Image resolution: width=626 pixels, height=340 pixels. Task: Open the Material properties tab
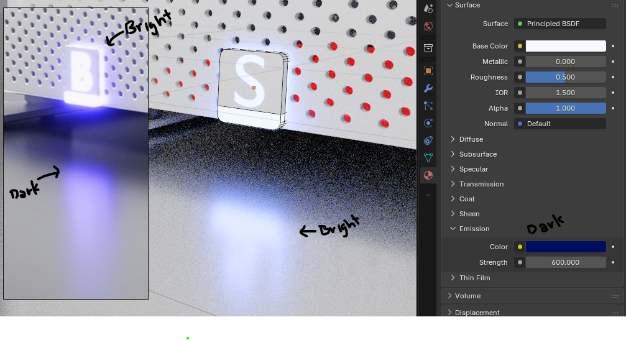[x=428, y=175]
